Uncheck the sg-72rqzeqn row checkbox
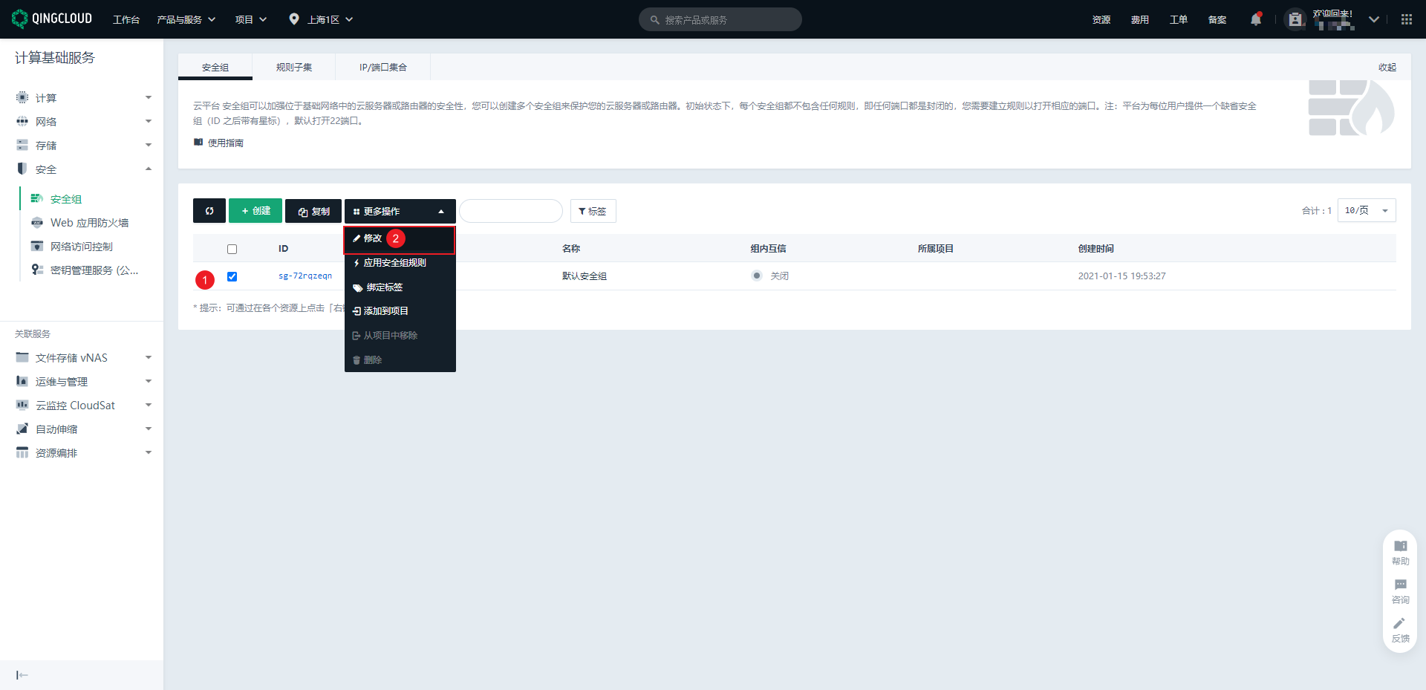Screen dimensions: 1426x690 point(232,276)
